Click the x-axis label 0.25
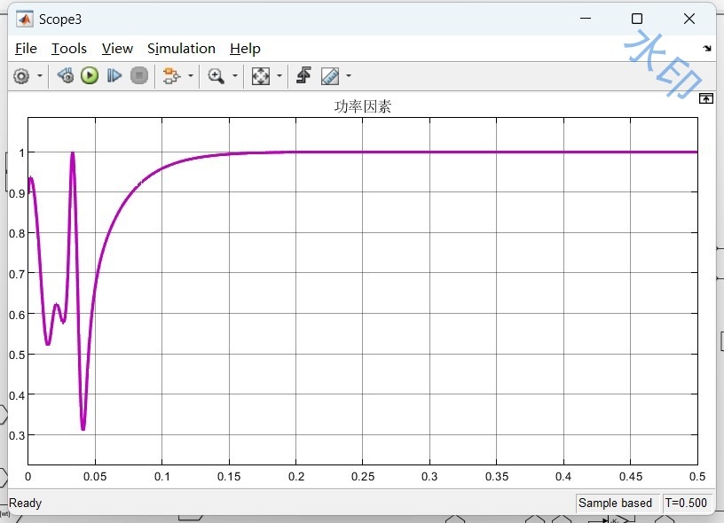724x523 pixels. [x=363, y=477]
